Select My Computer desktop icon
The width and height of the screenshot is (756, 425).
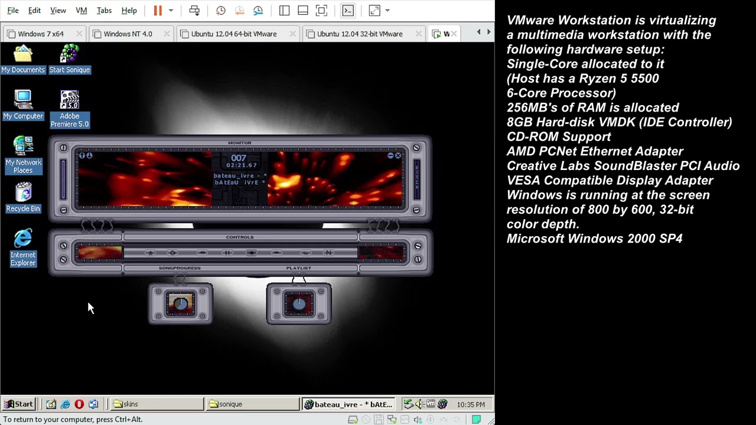pos(23,105)
